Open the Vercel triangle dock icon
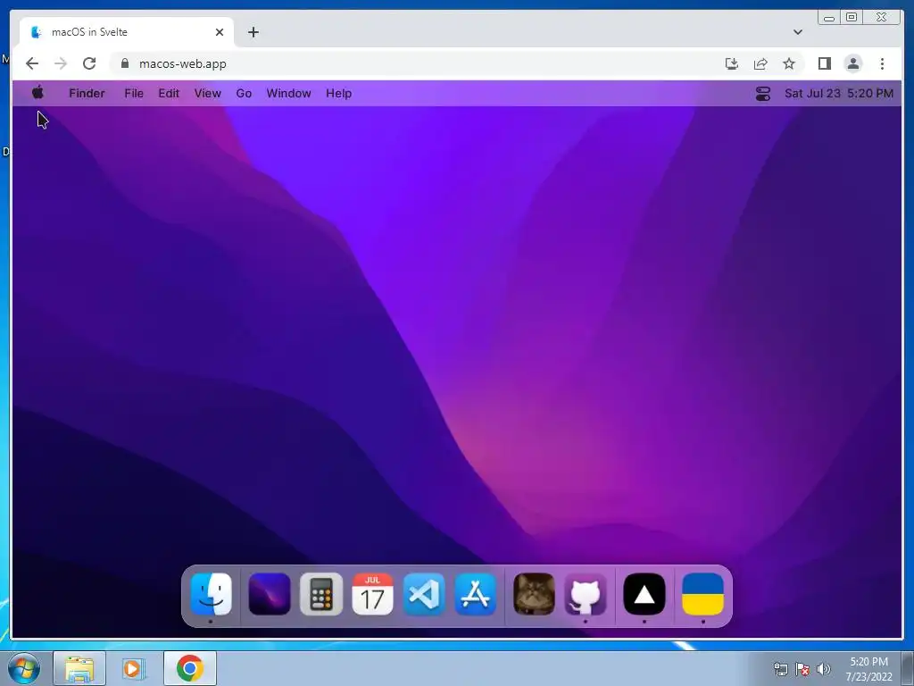The width and height of the screenshot is (914, 686). 644,594
